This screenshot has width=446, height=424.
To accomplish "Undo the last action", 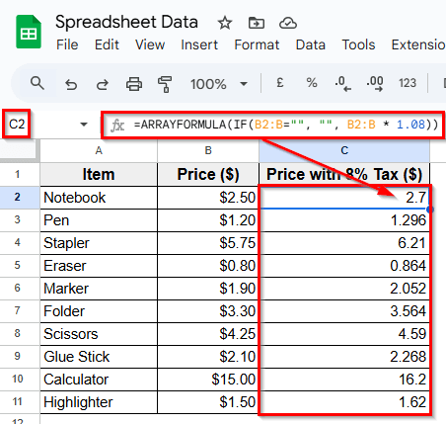I will (71, 84).
